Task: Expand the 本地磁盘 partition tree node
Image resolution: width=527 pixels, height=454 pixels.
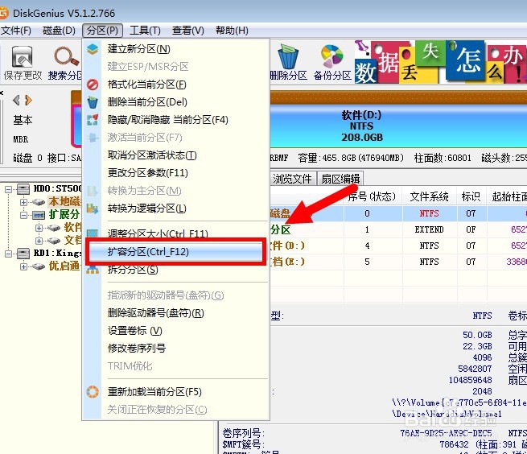Action: pyautogui.click(x=23, y=202)
